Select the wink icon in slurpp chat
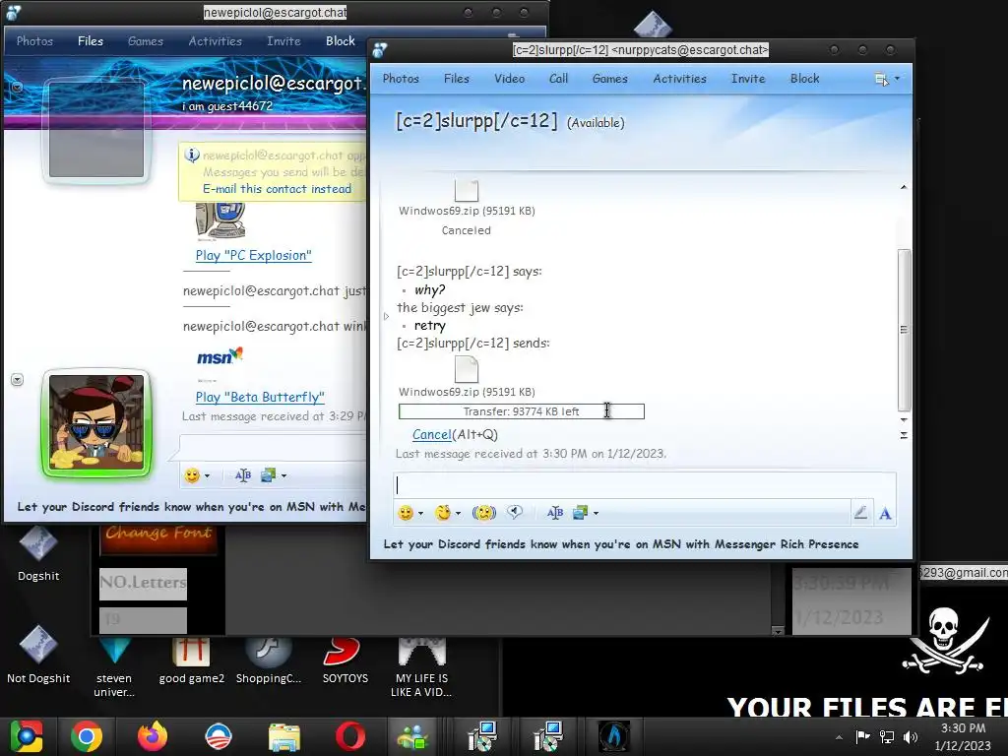Screen dimensions: 1008x756 coord(442,513)
